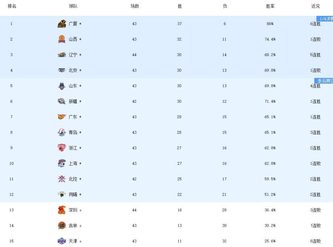
Task: Click the 青岛 team logo
Action: (62, 133)
